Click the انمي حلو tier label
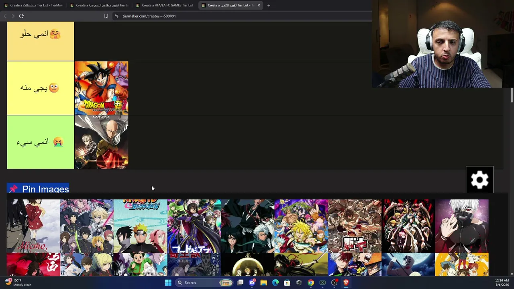Screen dimensions: 514x289 pos(41,41)
